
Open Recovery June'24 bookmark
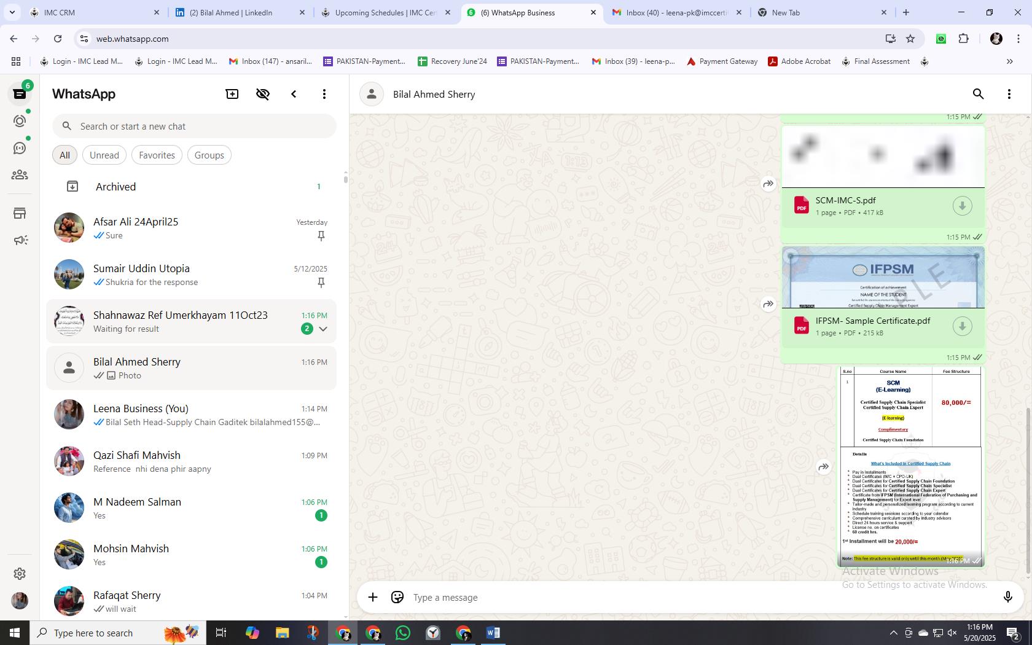452,61
